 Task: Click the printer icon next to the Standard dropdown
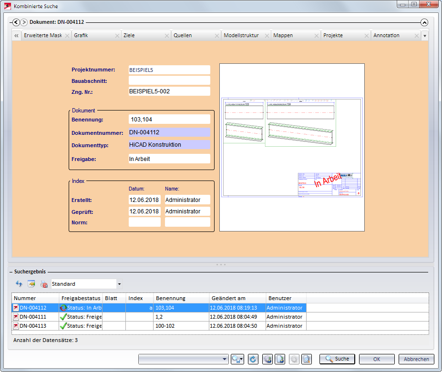(44, 284)
